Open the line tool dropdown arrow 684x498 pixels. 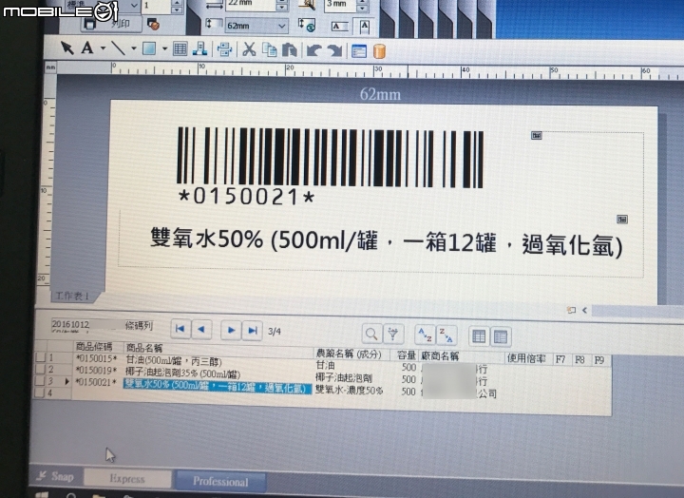(x=134, y=48)
